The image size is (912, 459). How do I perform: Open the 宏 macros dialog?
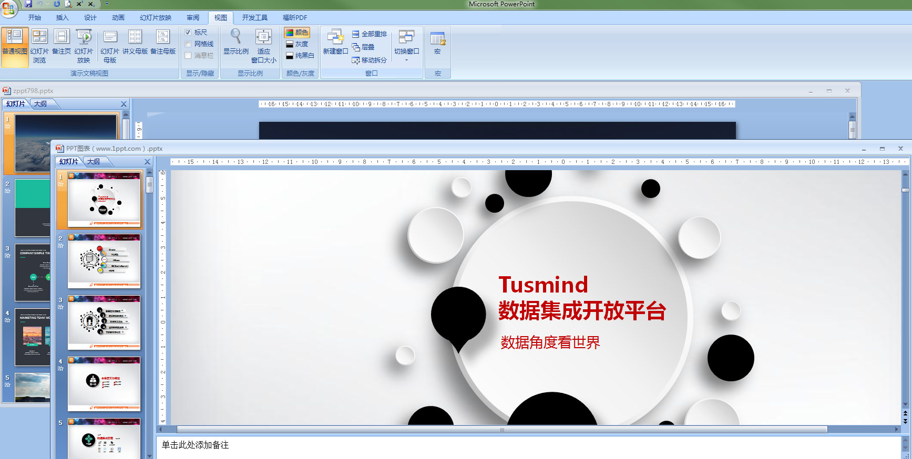coord(437,42)
